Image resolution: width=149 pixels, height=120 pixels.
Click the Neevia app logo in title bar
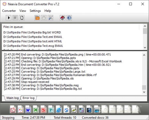pos(4,4)
